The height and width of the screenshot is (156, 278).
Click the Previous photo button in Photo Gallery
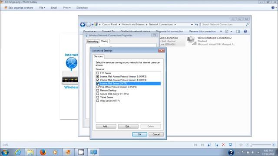pyautogui.click(x=195, y=145)
